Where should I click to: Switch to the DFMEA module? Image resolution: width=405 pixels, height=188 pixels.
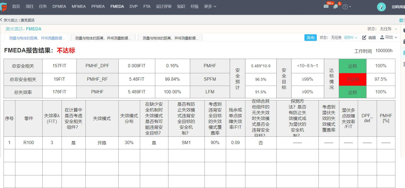(59, 6)
